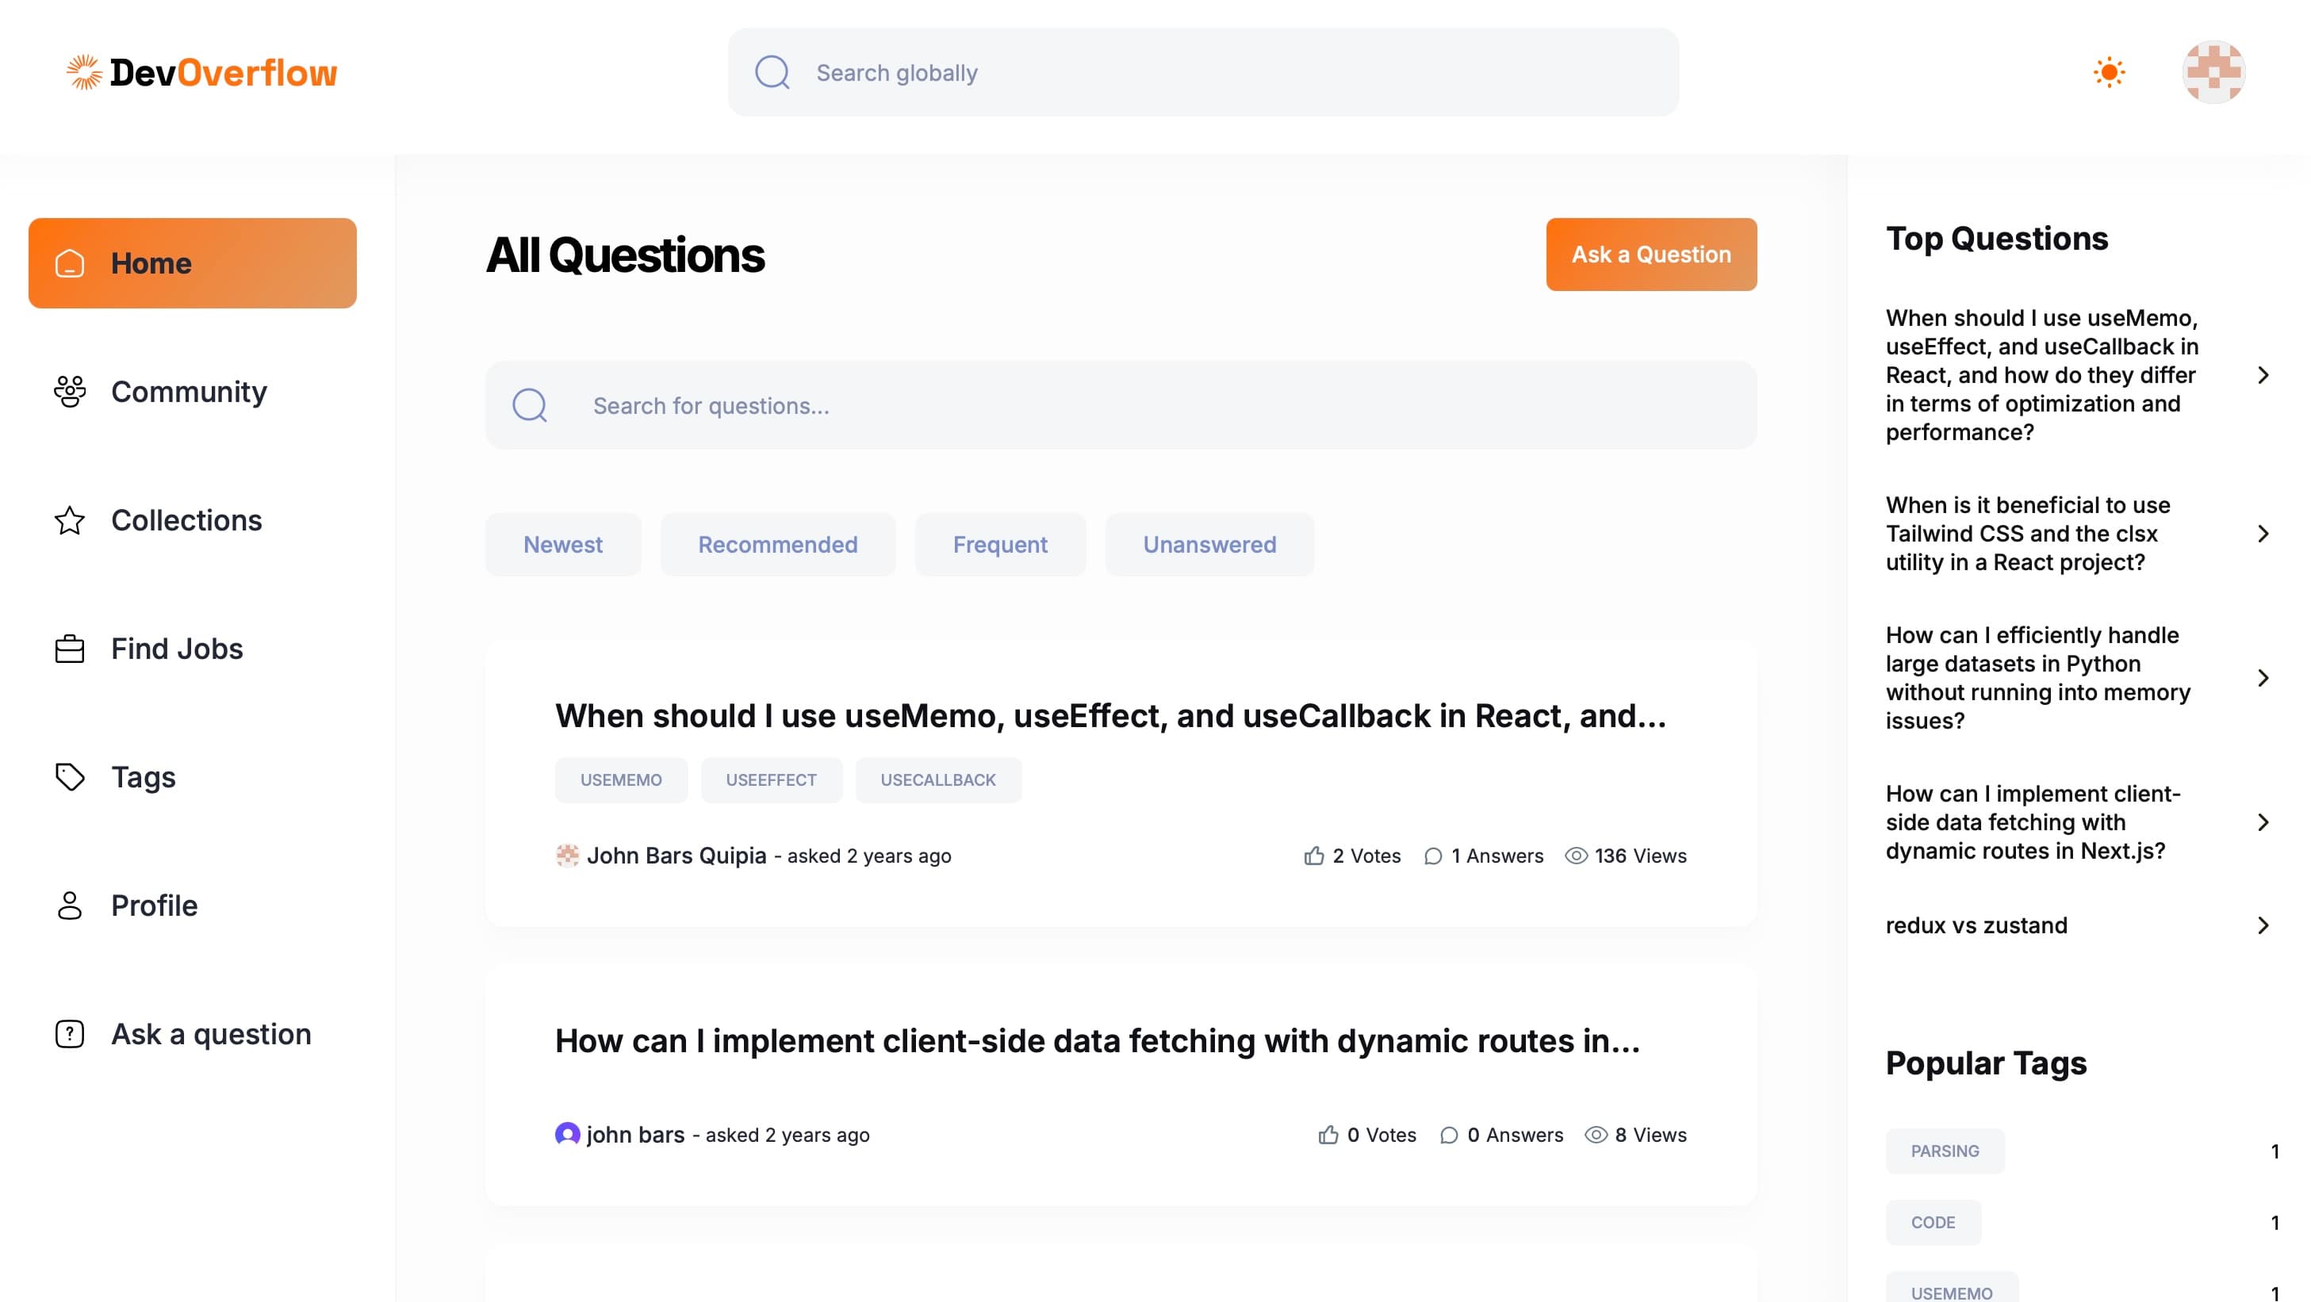Click the Tags label icon
The width and height of the screenshot is (2311, 1302).
68,776
